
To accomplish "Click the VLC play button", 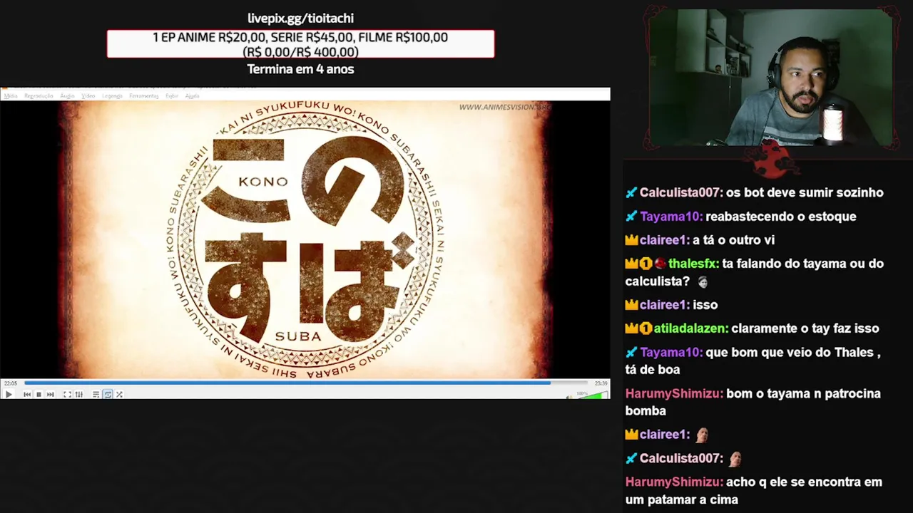I will (9, 394).
